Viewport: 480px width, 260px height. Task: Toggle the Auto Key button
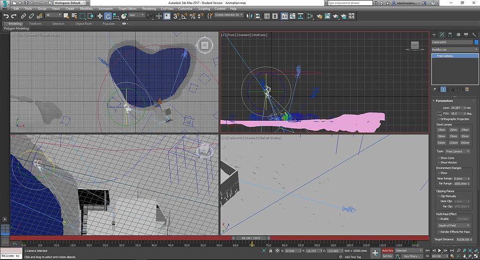(x=387, y=251)
